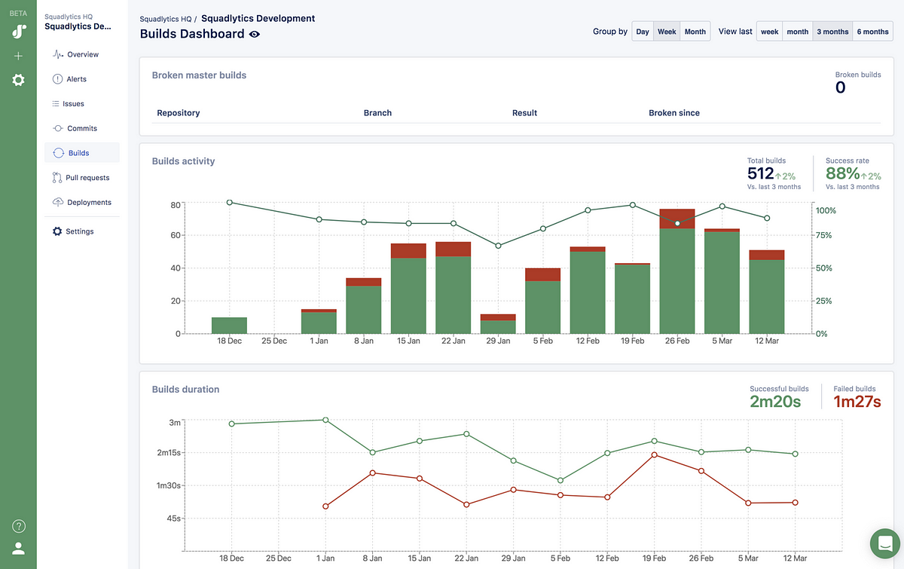Open the Issues panel
Viewport: 904px width, 569px height.
(x=75, y=103)
